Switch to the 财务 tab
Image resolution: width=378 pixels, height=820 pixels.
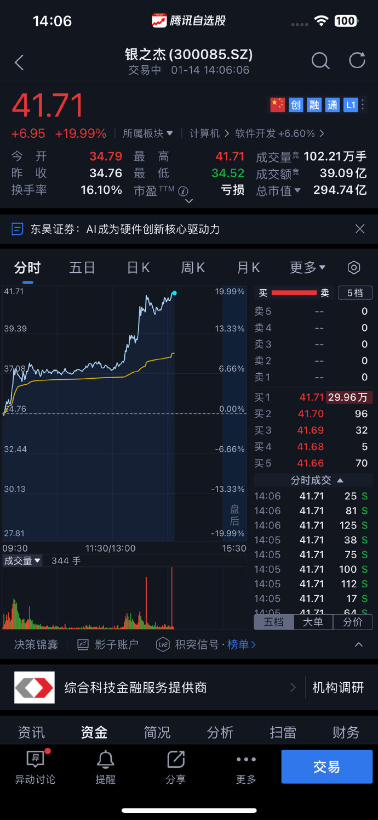[346, 732]
